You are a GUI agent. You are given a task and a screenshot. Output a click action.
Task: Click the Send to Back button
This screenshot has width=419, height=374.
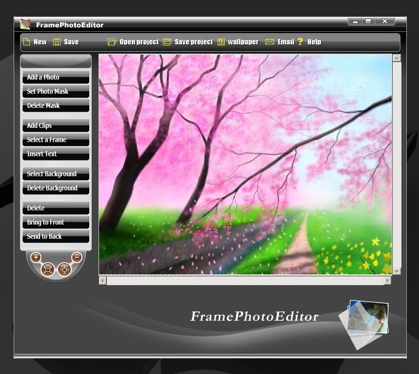[55, 236]
